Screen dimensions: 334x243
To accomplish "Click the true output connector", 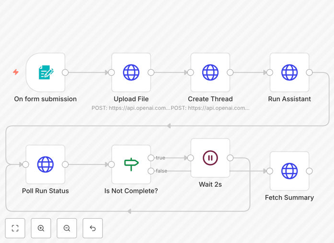I will tap(151, 158).
